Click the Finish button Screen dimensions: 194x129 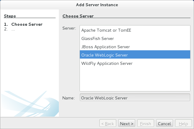pyautogui.click(x=145, y=124)
